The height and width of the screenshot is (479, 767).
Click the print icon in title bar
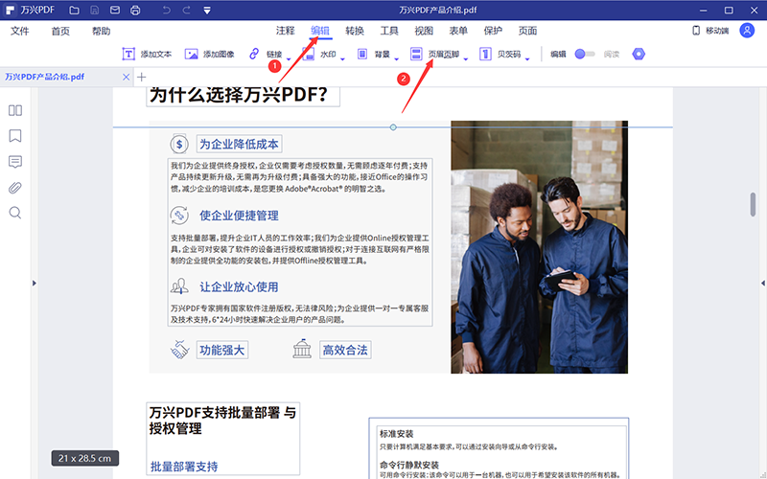click(135, 11)
